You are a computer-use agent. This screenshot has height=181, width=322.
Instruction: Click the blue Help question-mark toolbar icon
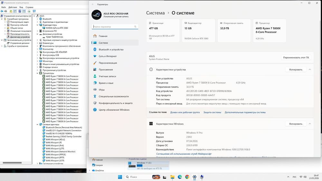(20, 11)
